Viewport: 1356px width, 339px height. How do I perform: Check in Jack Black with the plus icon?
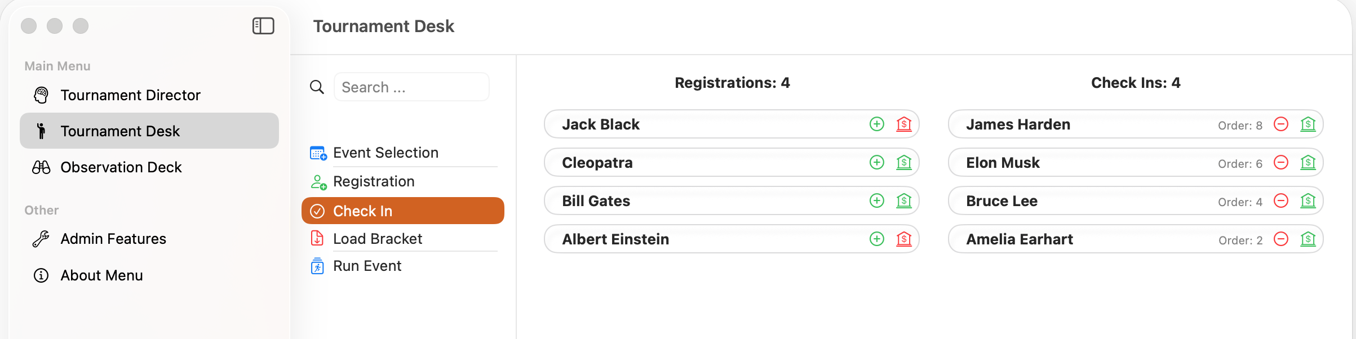click(876, 124)
